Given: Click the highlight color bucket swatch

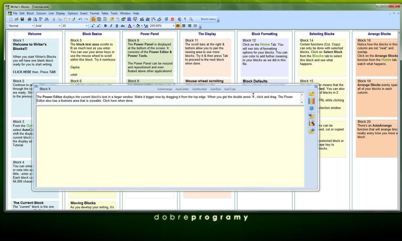Looking at the screenshot, I should (138, 26).
